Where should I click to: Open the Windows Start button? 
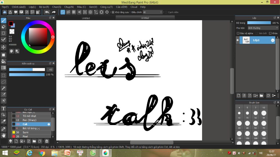[5, 153]
